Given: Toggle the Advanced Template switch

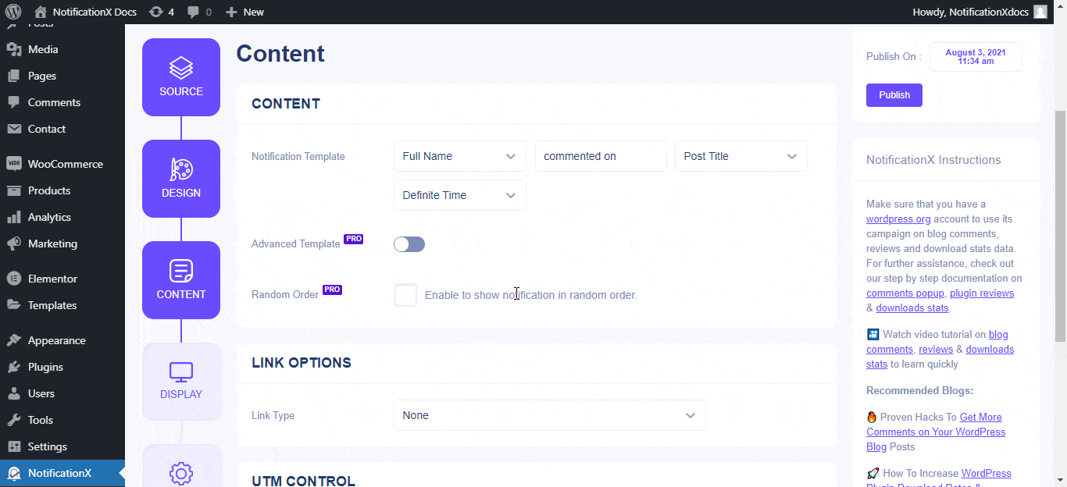Looking at the screenshot, I should coord(409,244).
